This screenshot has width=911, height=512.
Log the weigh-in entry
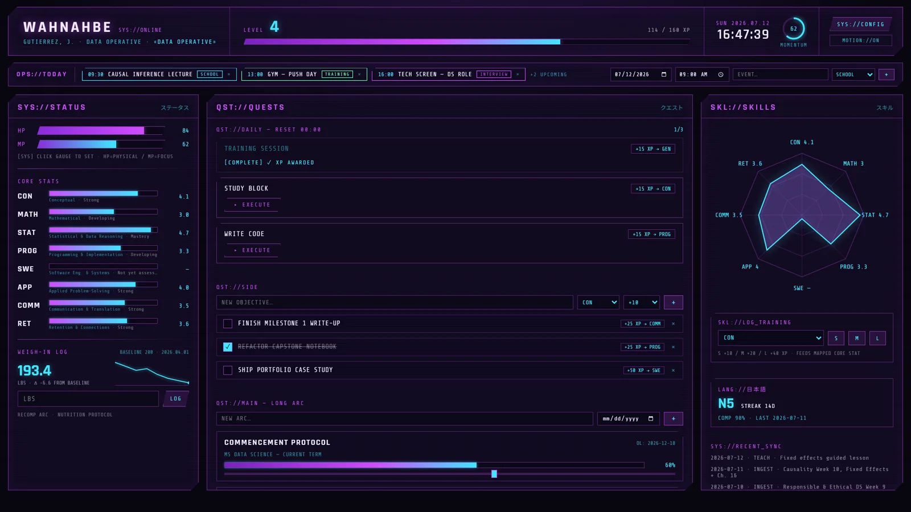pos(176,399)
